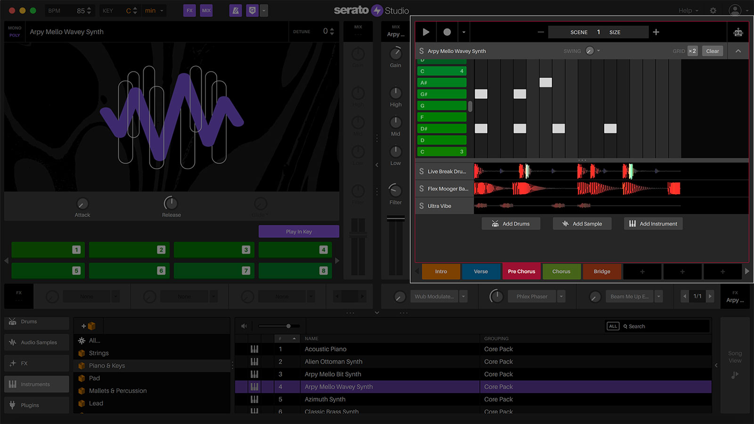Screen dimensions: 754x424
Task: Solo the Flex Mooger Bass track
Action: [421, 188]
